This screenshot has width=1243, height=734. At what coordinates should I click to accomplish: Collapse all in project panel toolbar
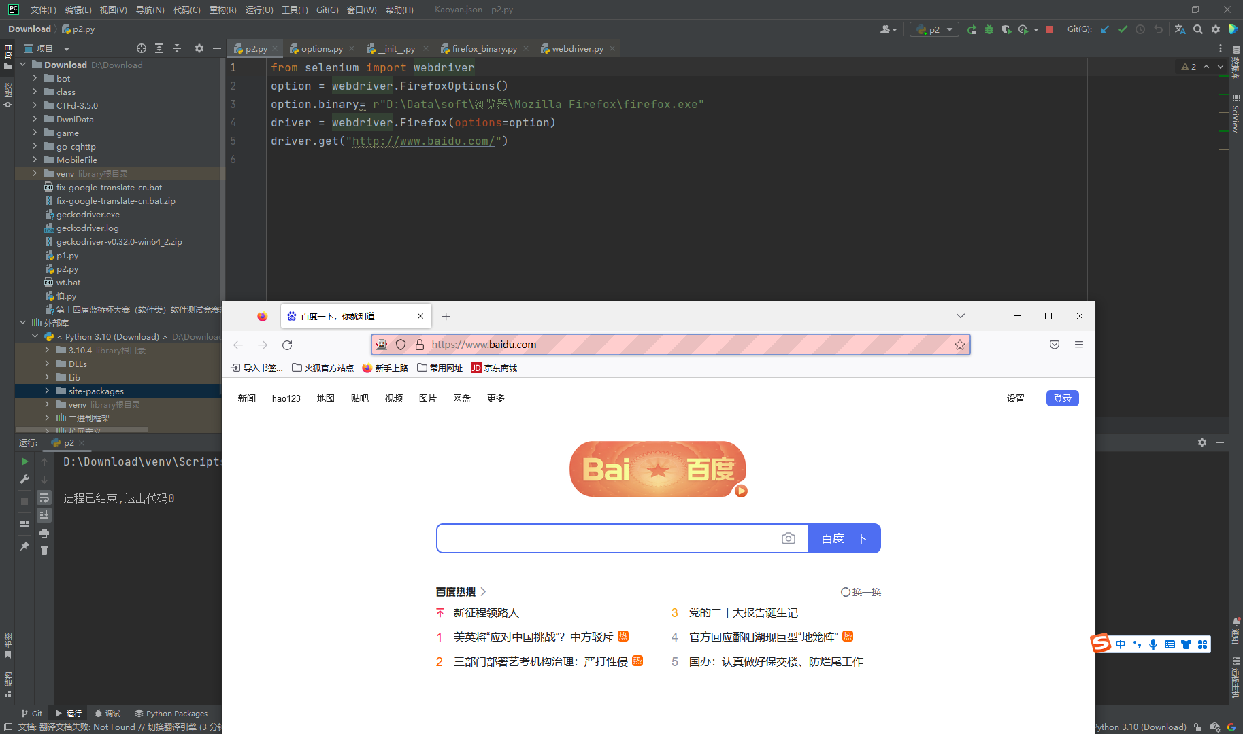coord(177,48)
